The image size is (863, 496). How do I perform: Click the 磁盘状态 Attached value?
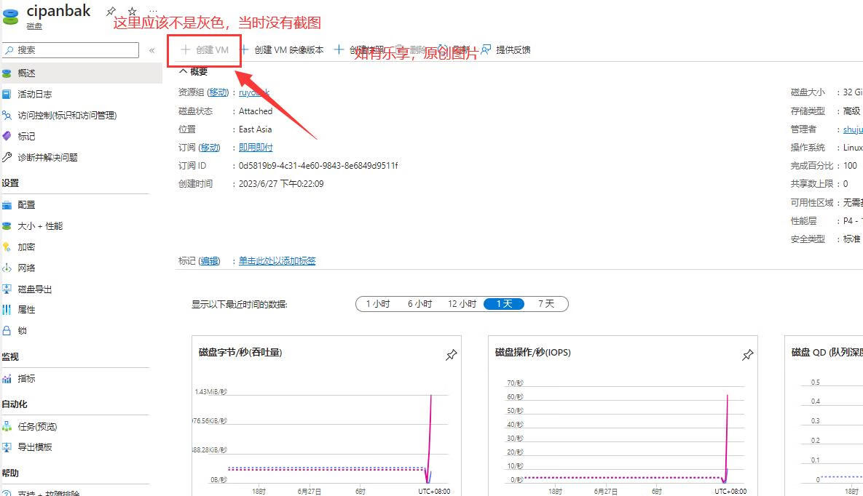256,111
